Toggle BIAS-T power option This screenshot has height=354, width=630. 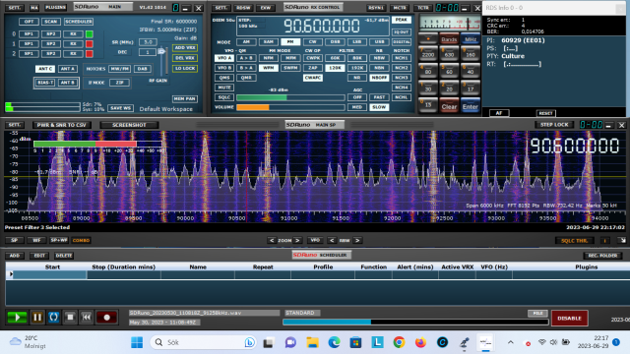point(45,83)
